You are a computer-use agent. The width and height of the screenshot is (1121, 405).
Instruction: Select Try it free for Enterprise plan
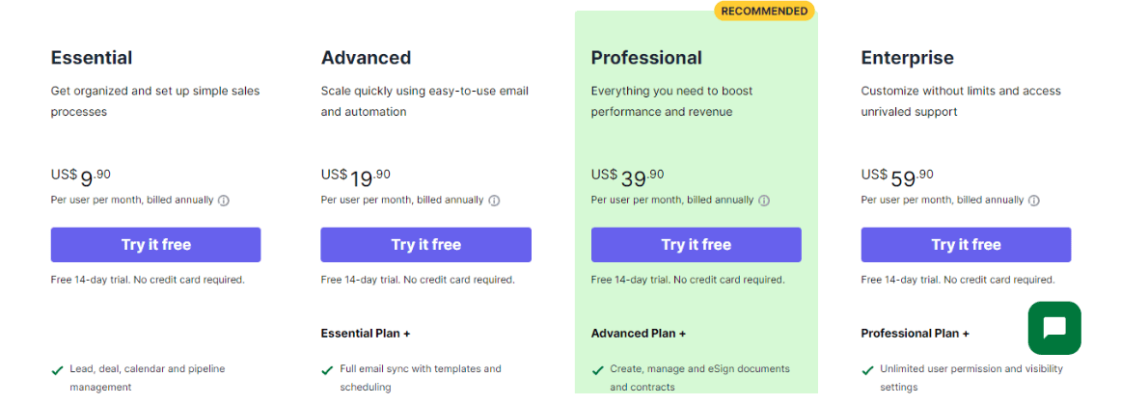[x=966, y=245]
